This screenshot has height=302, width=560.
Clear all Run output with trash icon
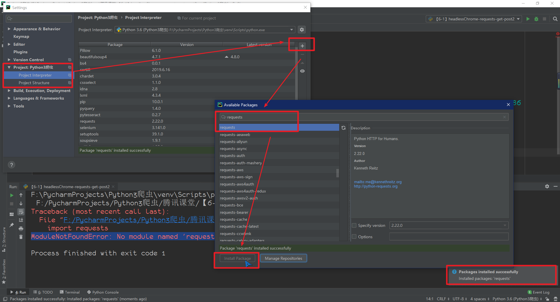[21, 237]
